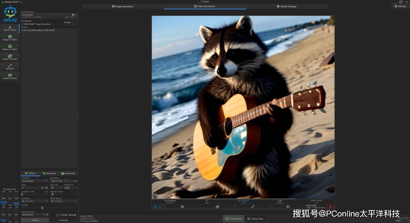The height and width of the screenshot is (223, 410).
Task: Open the Frame To Frame tool
Action: point(10,57)
